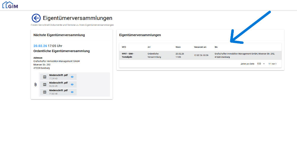Image resolution: width=297 pixels, height=148 pixels.
Task: Click the paperclip attachment icon
Action: point(35,85)
